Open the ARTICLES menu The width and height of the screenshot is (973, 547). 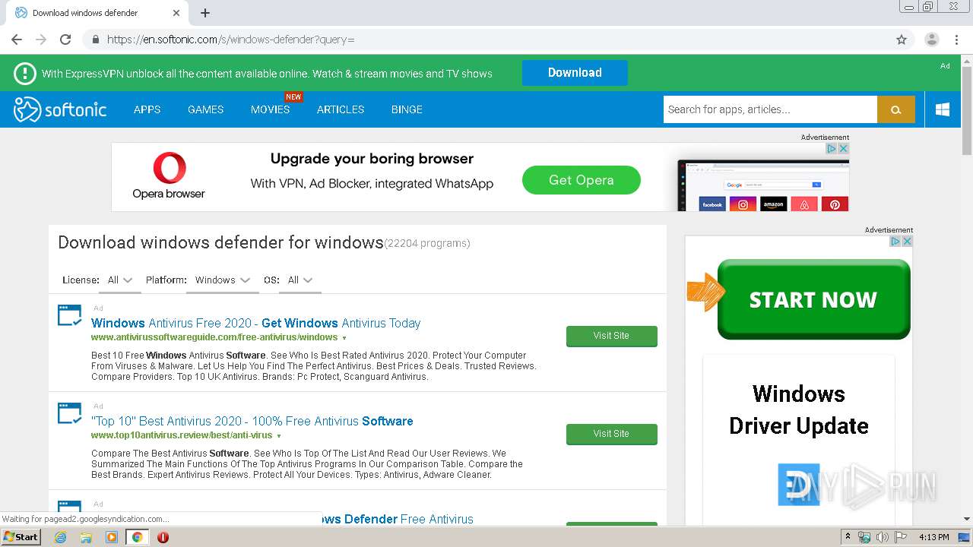pyautogui.click(x=341, y=109)
